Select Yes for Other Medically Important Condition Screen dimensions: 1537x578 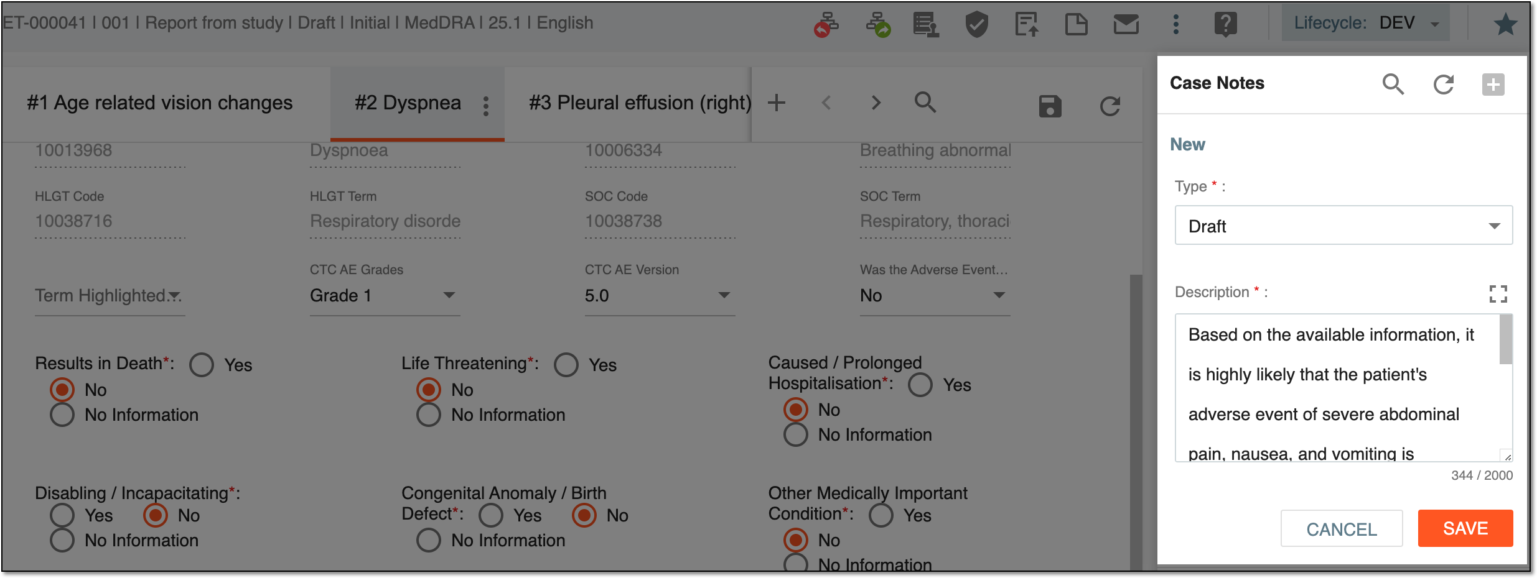[x=881, y=515]
